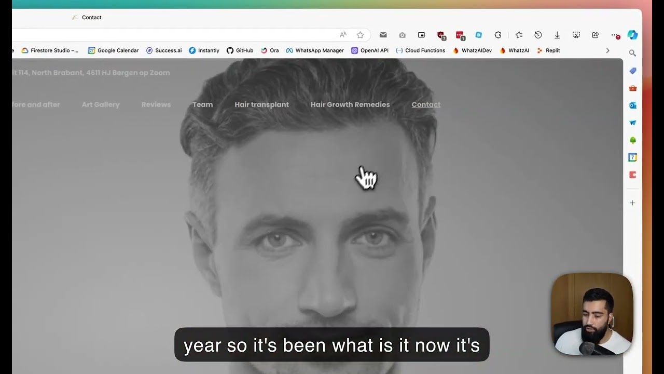The height and width of the screenshot is (374, 664).
Task: Open the Copilot icon in the toolbar
Action: tap(632, 35)
